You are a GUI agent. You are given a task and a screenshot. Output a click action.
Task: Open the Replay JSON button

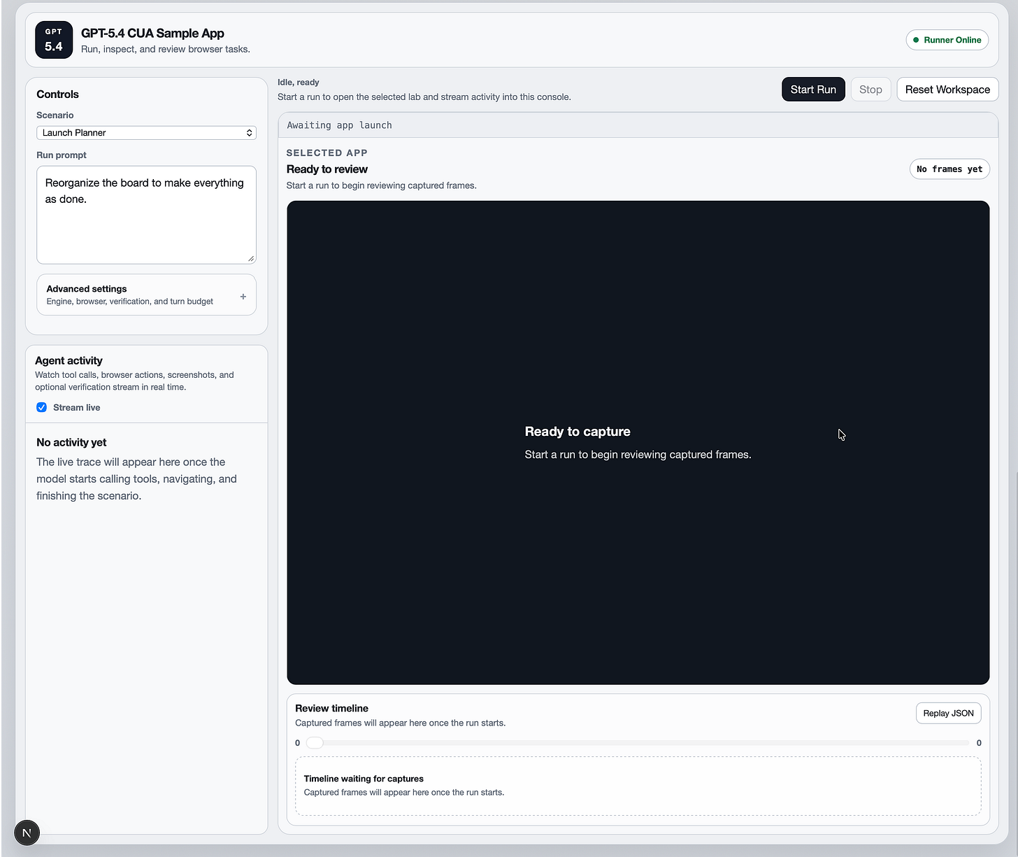(x=948, y=714)
